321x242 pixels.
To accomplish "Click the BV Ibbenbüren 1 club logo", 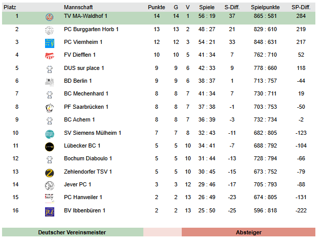I will [x=49, y=211].
